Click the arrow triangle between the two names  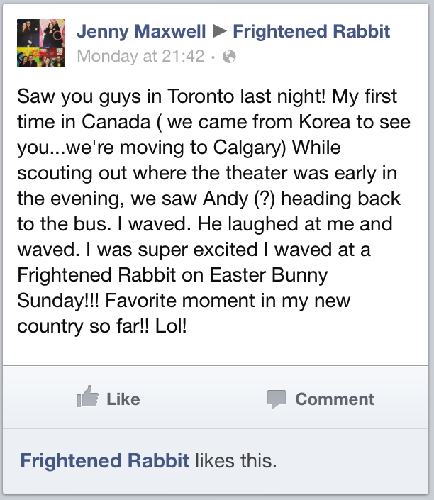pyautogui.click(x=220, y=31)
